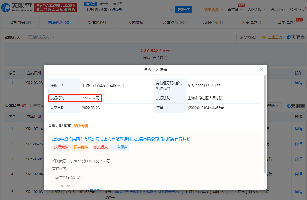Click the dialog's vertical scrollbar
Image resolution: width=307 pixels, height=200 pixels.
(265, 124)
